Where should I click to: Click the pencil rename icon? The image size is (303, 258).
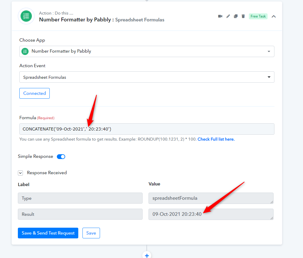[228, 16]
